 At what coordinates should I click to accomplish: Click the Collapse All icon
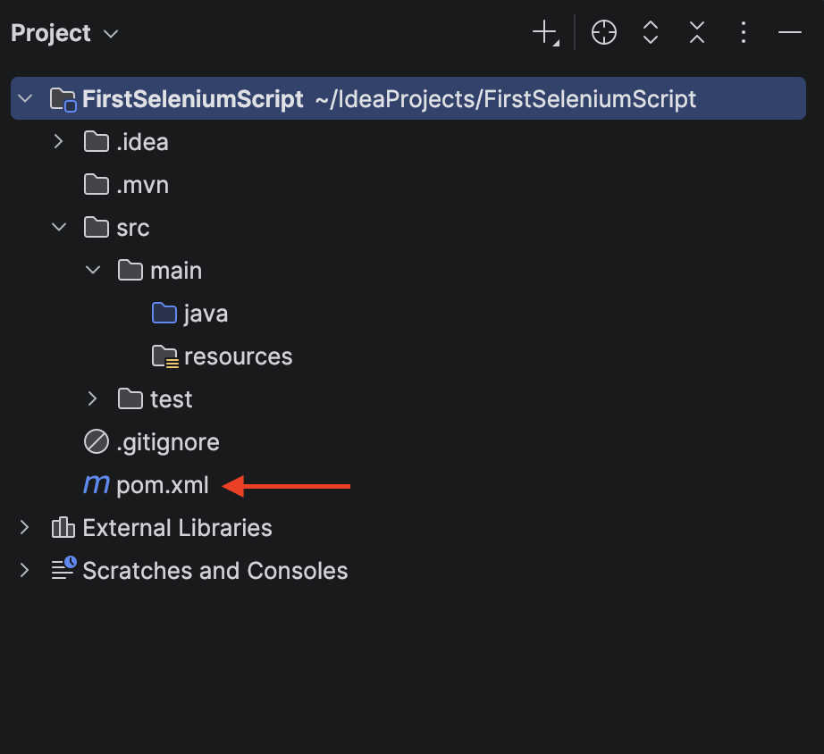click(696, 32)
